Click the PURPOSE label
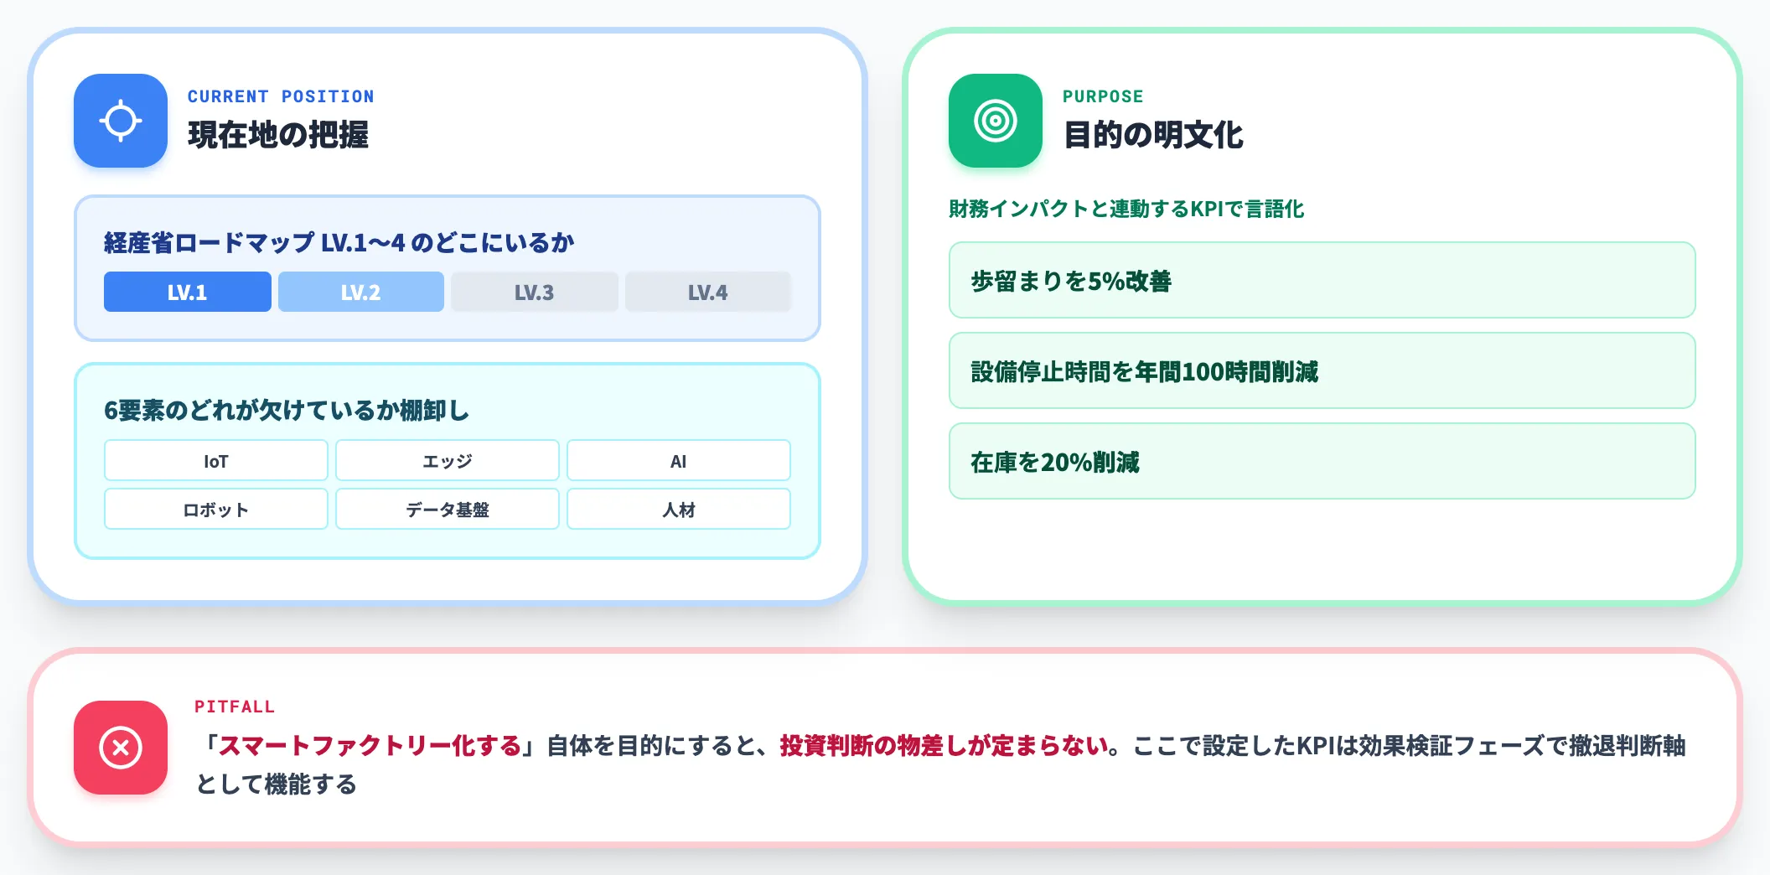The image size is (1770, 875). click(1103, 96)
